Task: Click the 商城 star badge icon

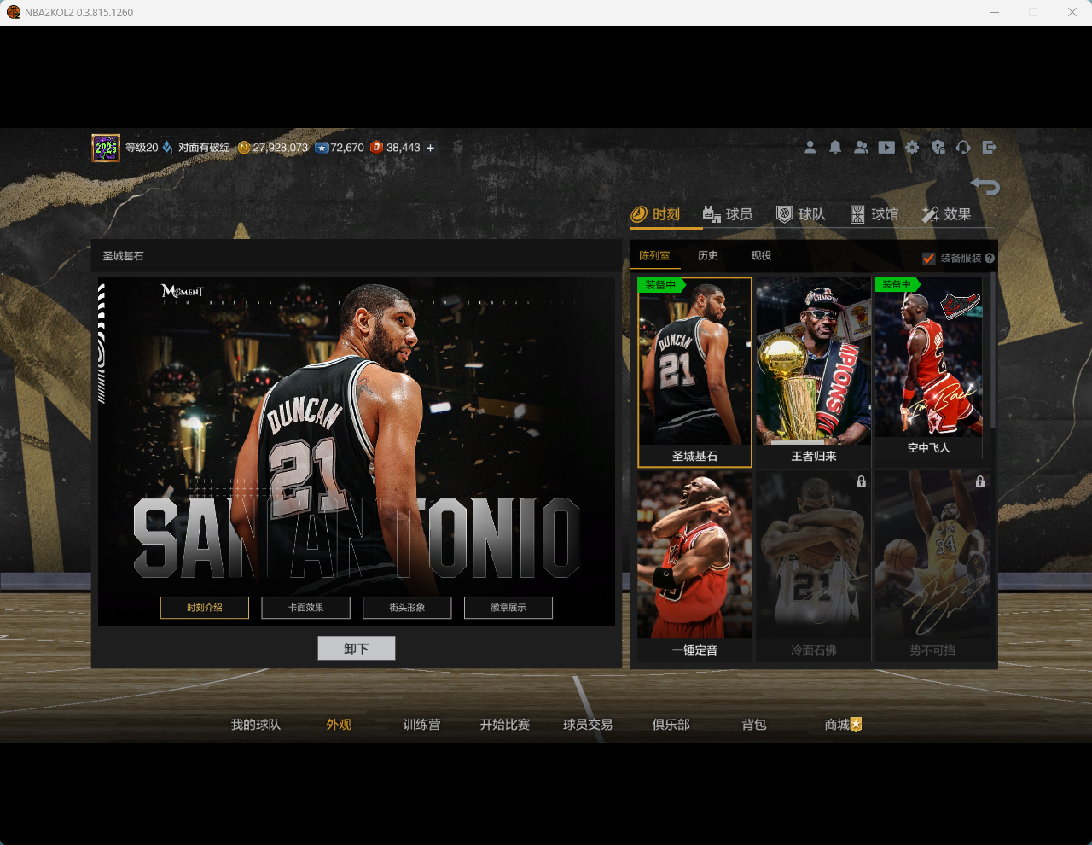Action: click(856, 725)
